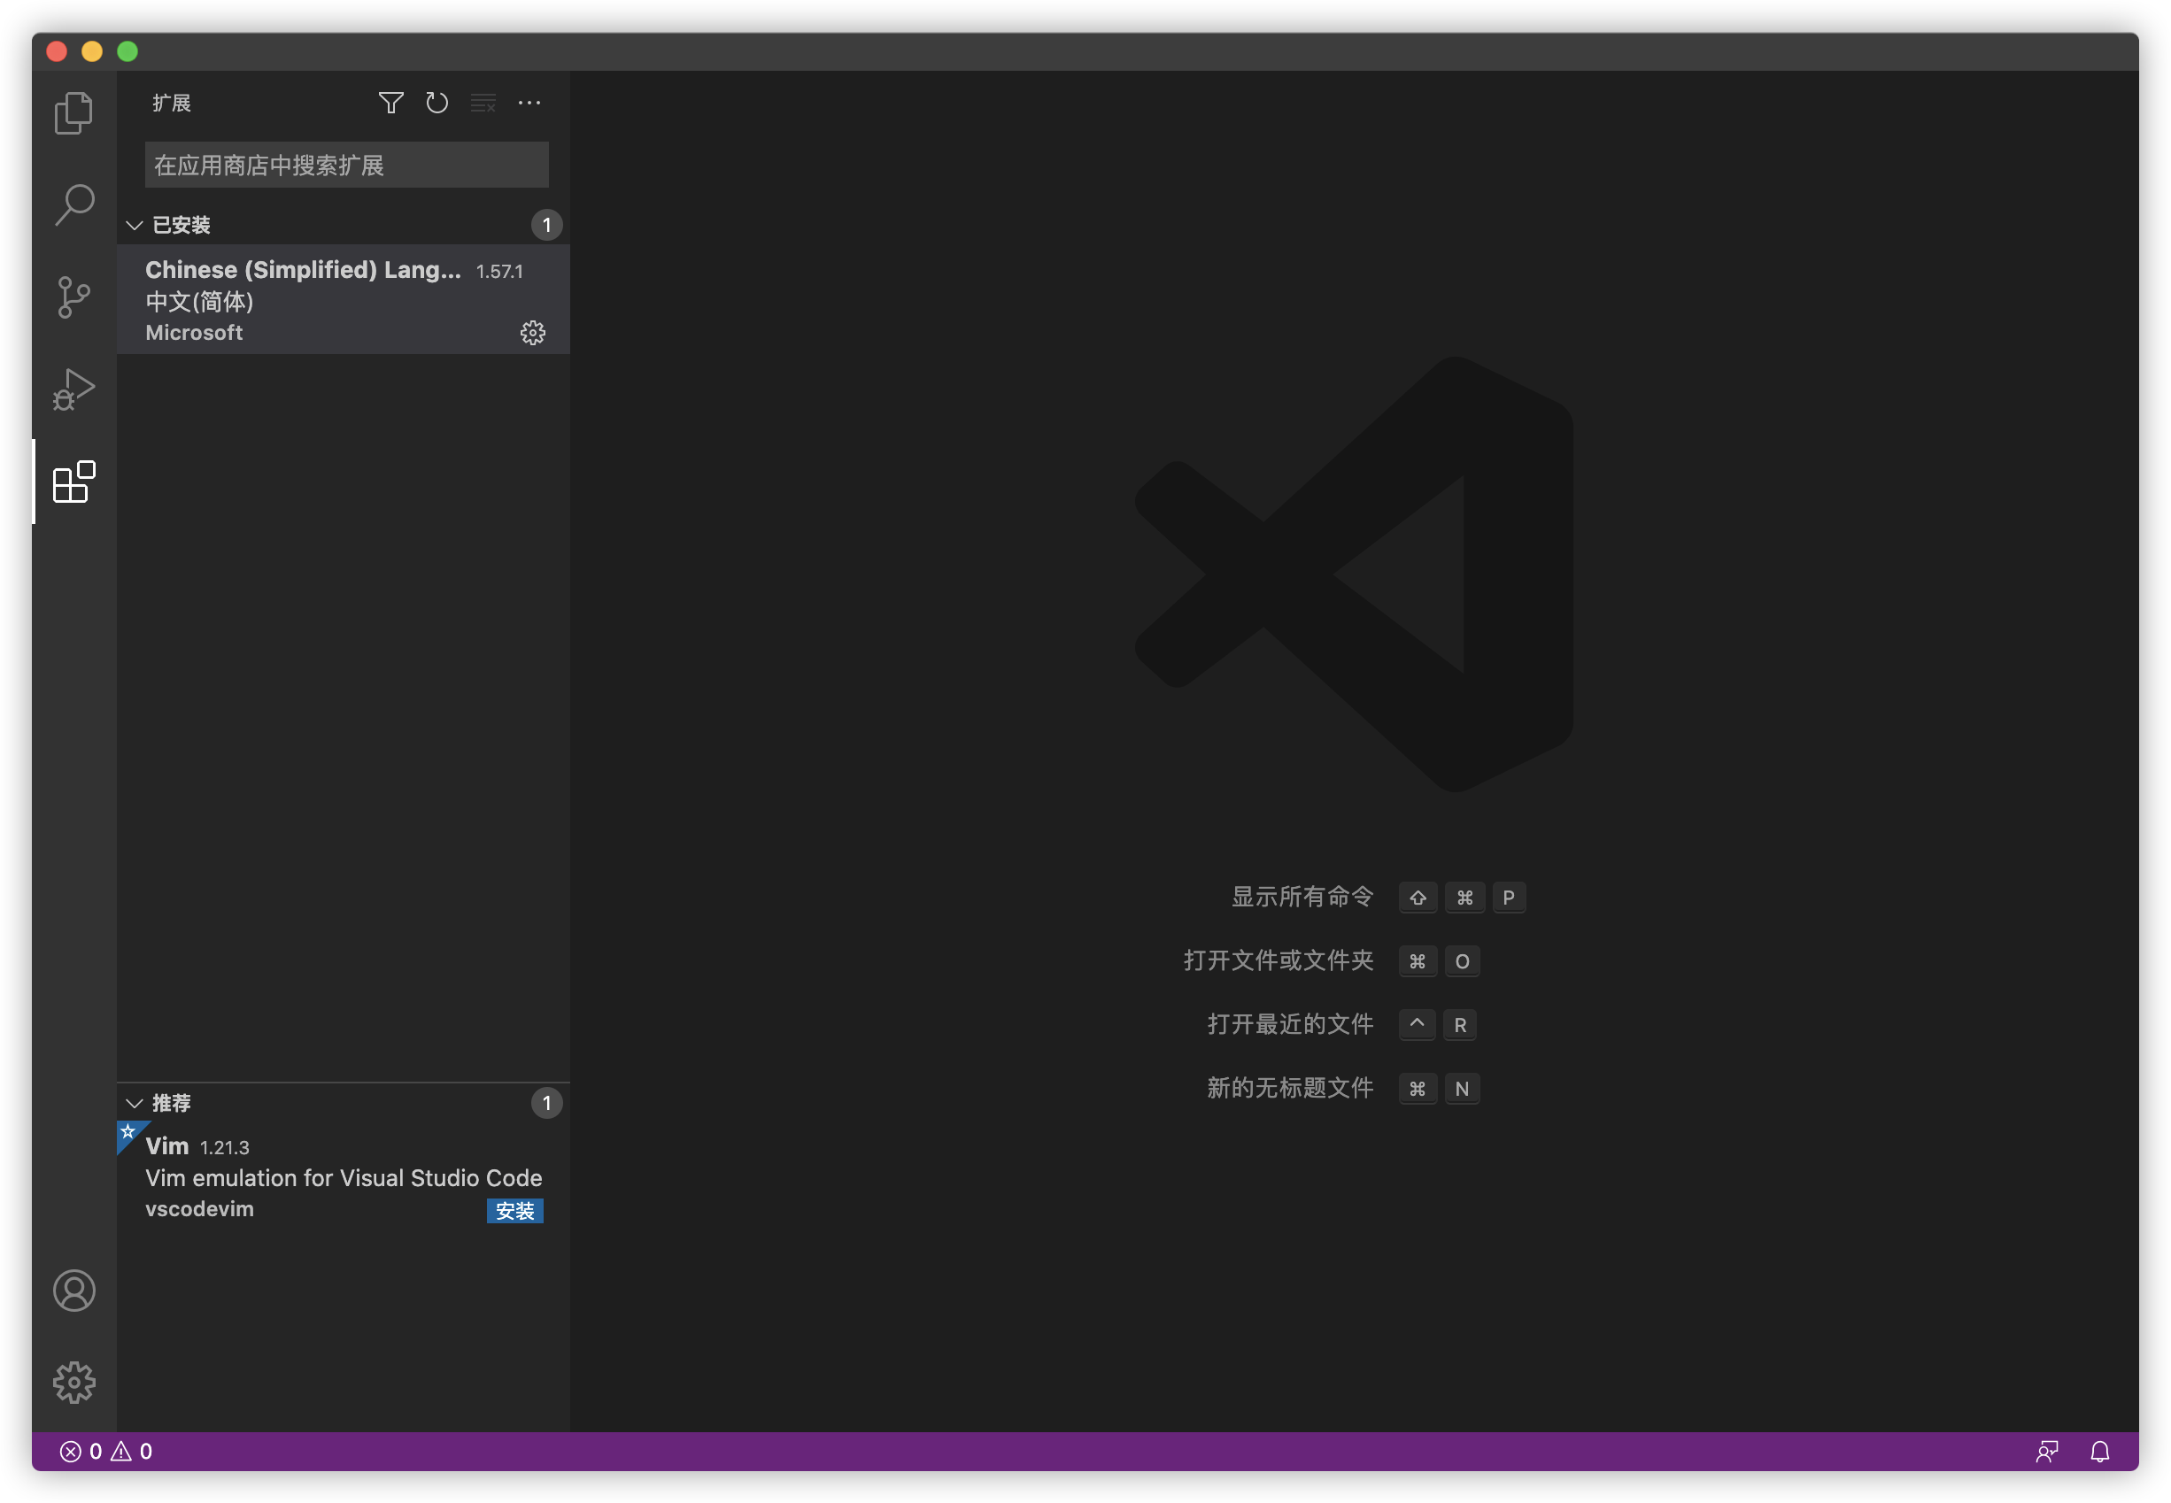This screenshot has width=2171, height=1503.
Task: Click the installed count badge beside 已安装
Action: tap(547, 225)
